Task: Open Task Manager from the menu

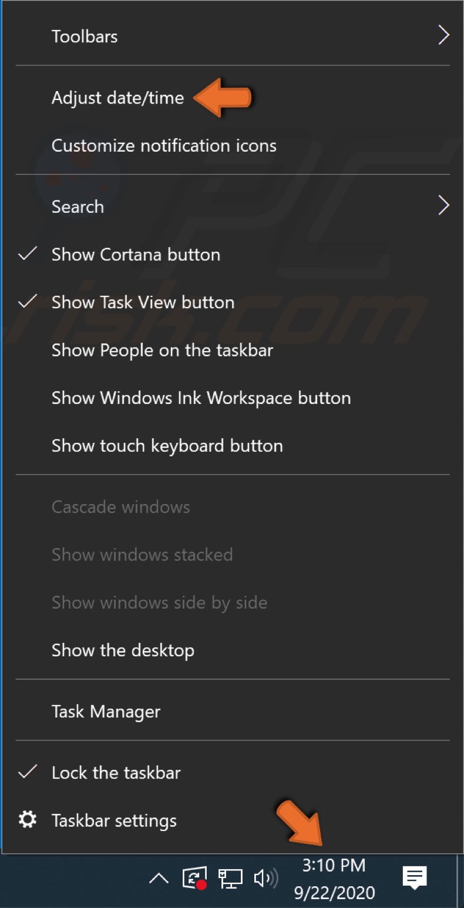Action: [x=106, y=711]
